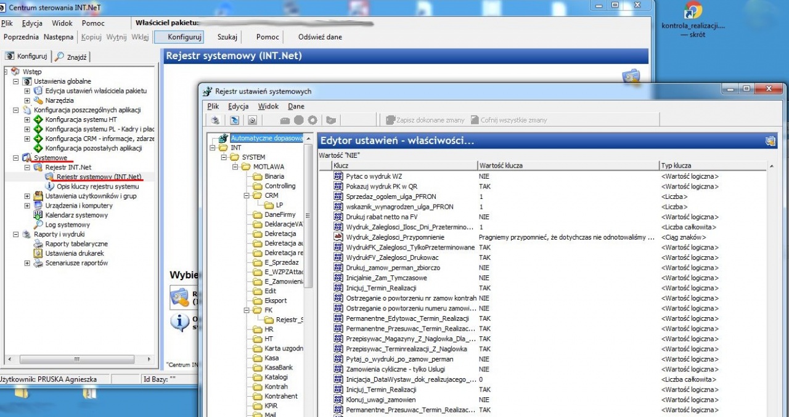Sort by the Klucz column header
789x417 pixels.
point(404,166)
